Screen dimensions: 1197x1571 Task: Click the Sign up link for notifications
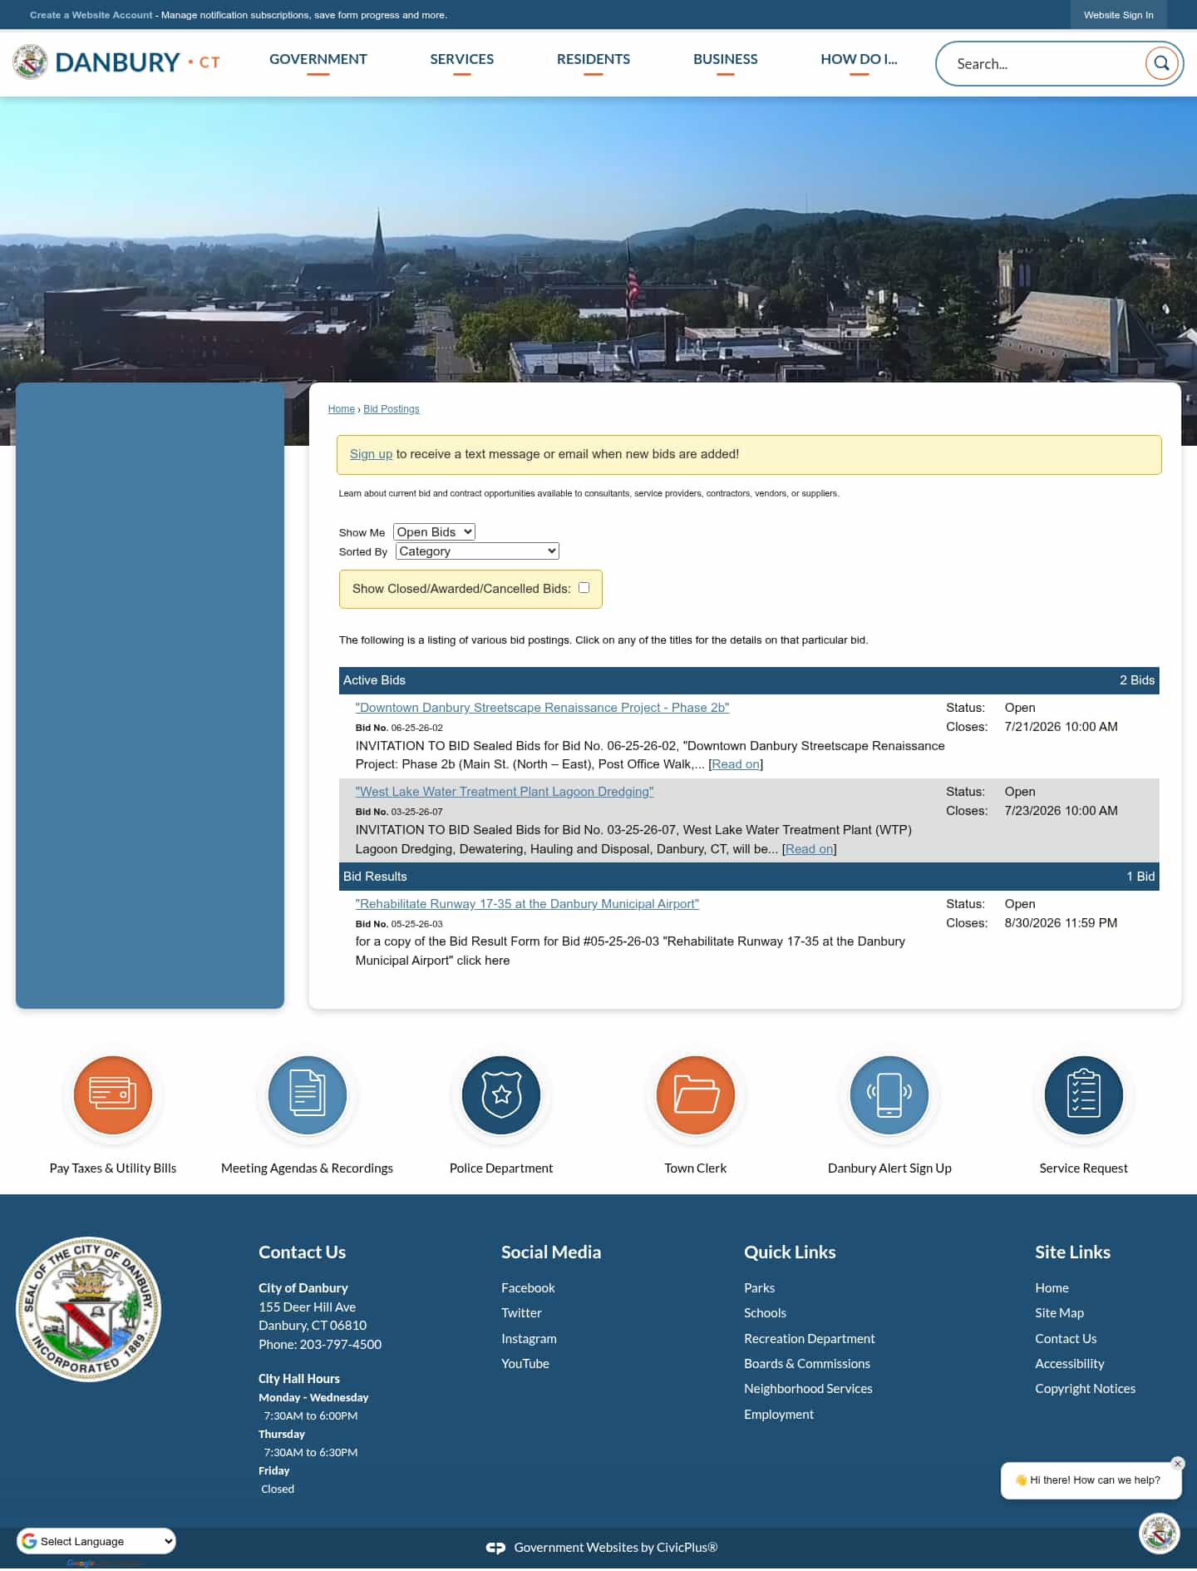pyautogui.click(x=371, y=454)
